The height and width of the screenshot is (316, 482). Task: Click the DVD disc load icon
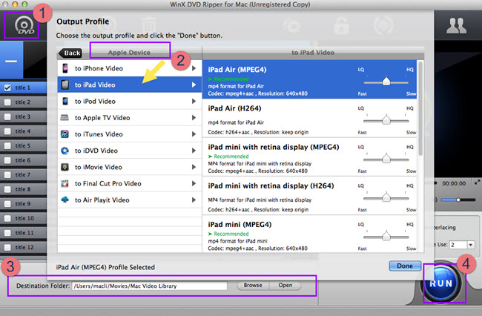coord(24,25)
